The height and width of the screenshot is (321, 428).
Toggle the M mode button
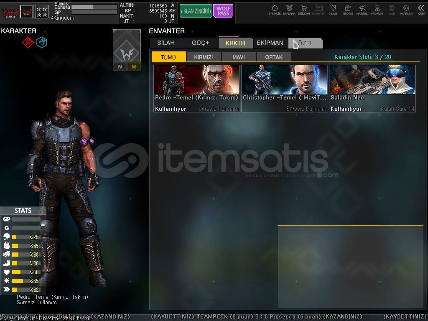pyautogui.click(x=134, y=66)
